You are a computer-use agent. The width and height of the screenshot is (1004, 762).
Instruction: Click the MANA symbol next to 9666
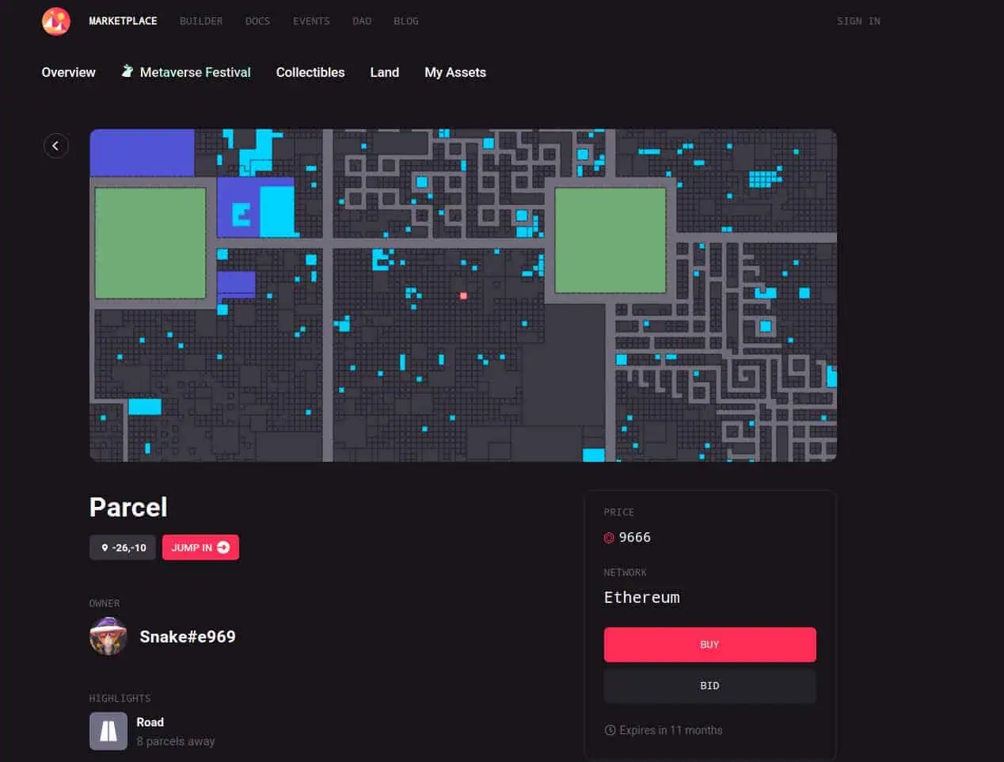[x=609, y=538]
